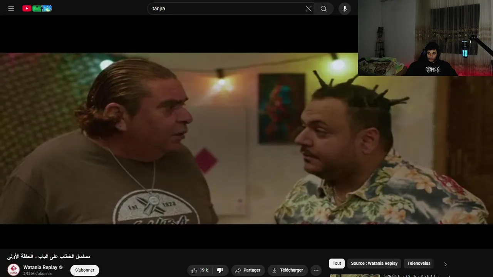The height and width of the screenshot is (277, 493).
Task: Select the 'Tout' filter chip
Action: [337, 263]
